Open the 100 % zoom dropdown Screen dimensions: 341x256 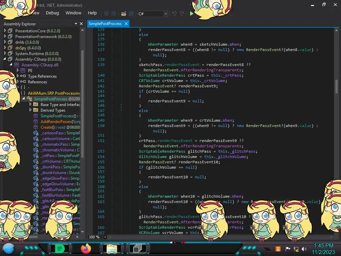105,237
